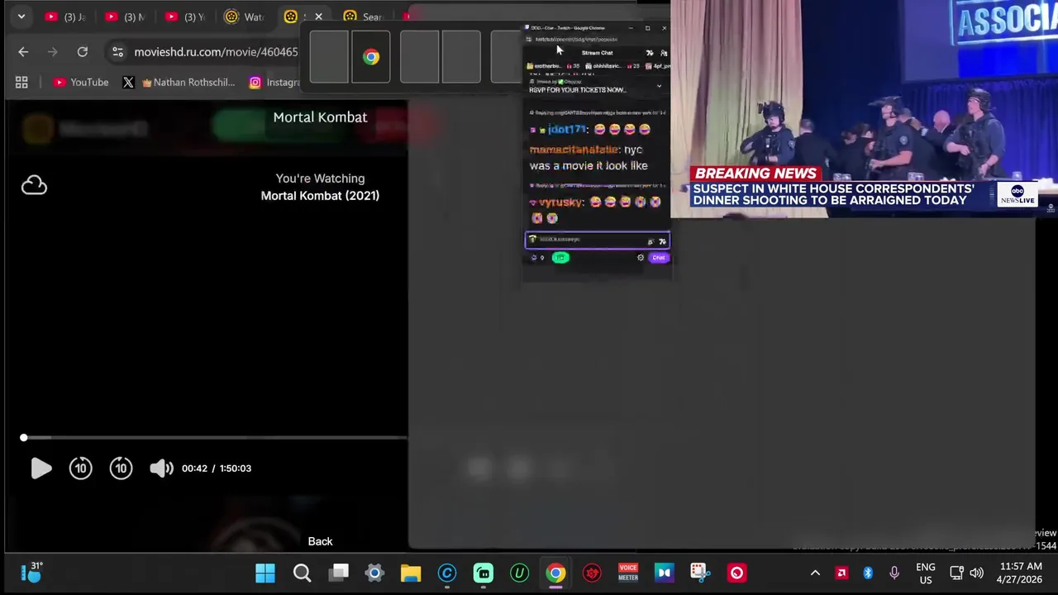Screen dimensions: 1058x595
Task: Click the jdot171 username in chat
Action: tap(566, 130)
